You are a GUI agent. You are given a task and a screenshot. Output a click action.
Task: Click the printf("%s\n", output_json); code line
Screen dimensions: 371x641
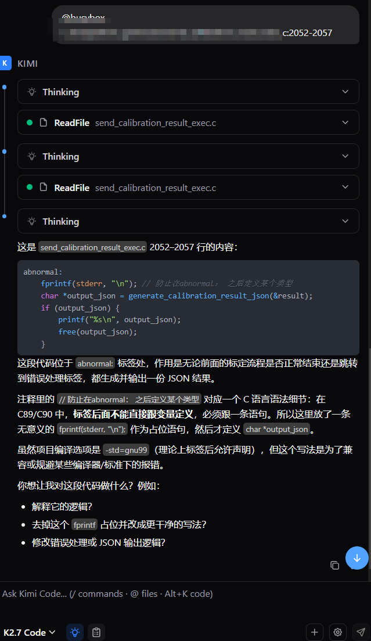119,320
